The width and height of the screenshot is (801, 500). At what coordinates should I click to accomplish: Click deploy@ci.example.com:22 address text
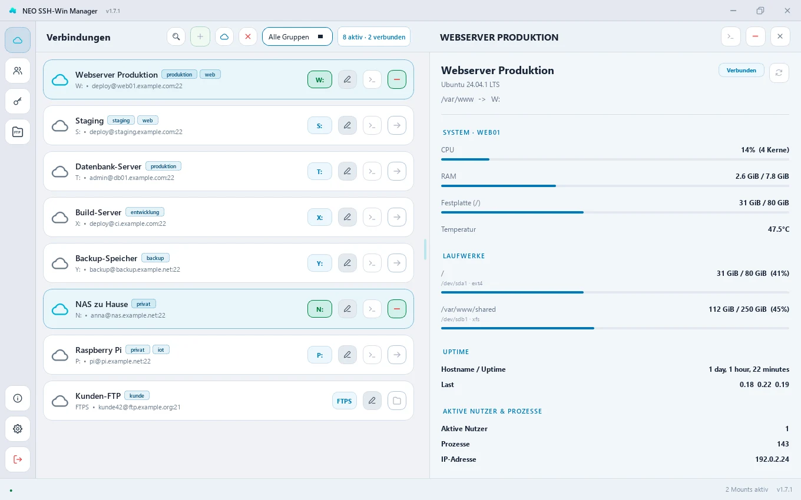pyautogui.click(x=128, y=224)
